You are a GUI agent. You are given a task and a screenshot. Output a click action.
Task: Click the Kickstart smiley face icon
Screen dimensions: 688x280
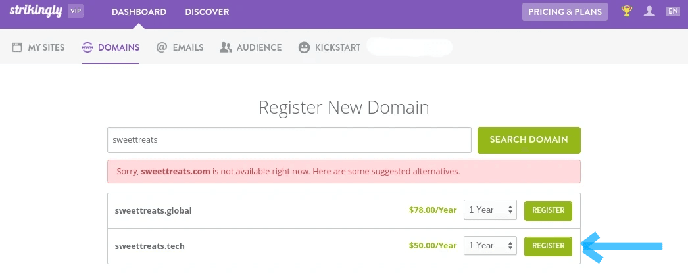[304, 47]
